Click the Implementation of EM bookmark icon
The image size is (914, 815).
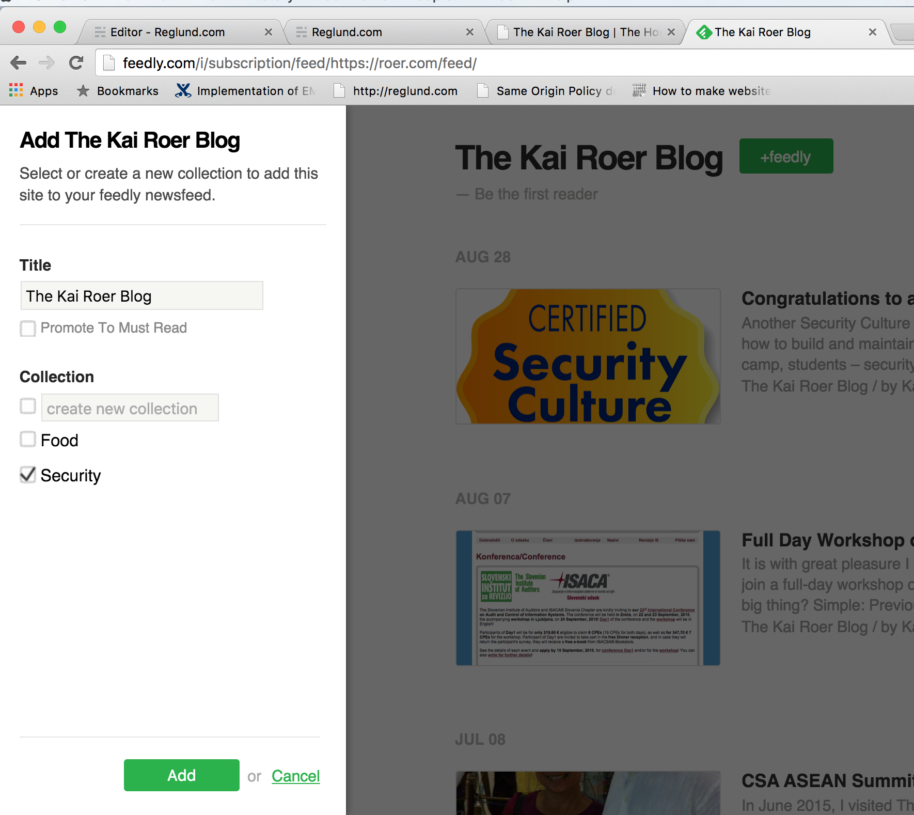[183, 90]
